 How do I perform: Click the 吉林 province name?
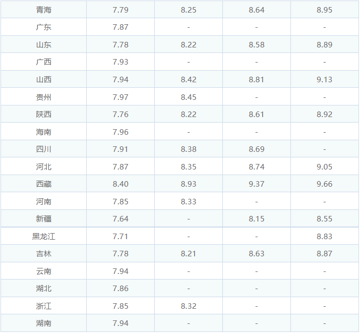coord(44,254)
